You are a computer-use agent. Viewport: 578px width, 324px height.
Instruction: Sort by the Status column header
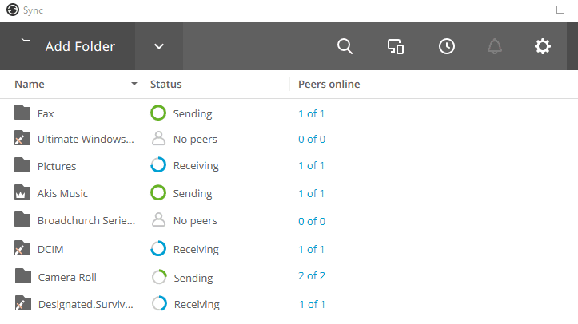[x=165, y=85]
